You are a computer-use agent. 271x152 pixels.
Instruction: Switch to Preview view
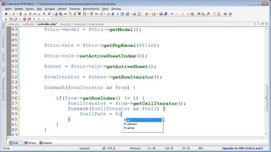30,143
